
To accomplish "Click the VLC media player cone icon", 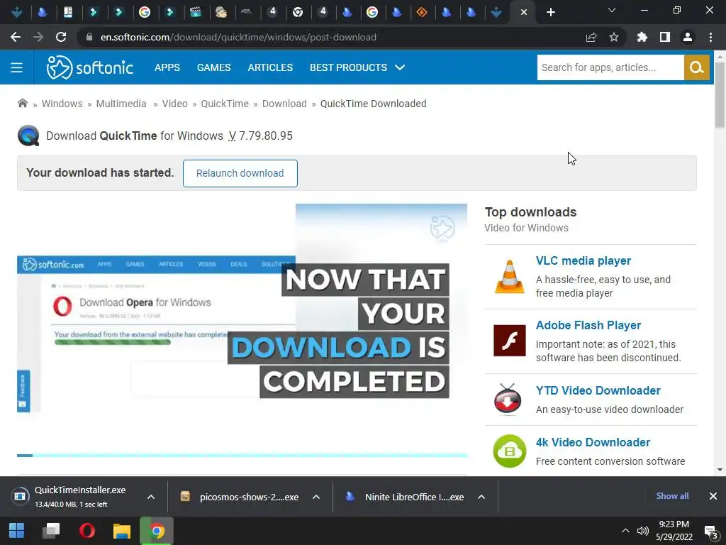I will [509, 277].
